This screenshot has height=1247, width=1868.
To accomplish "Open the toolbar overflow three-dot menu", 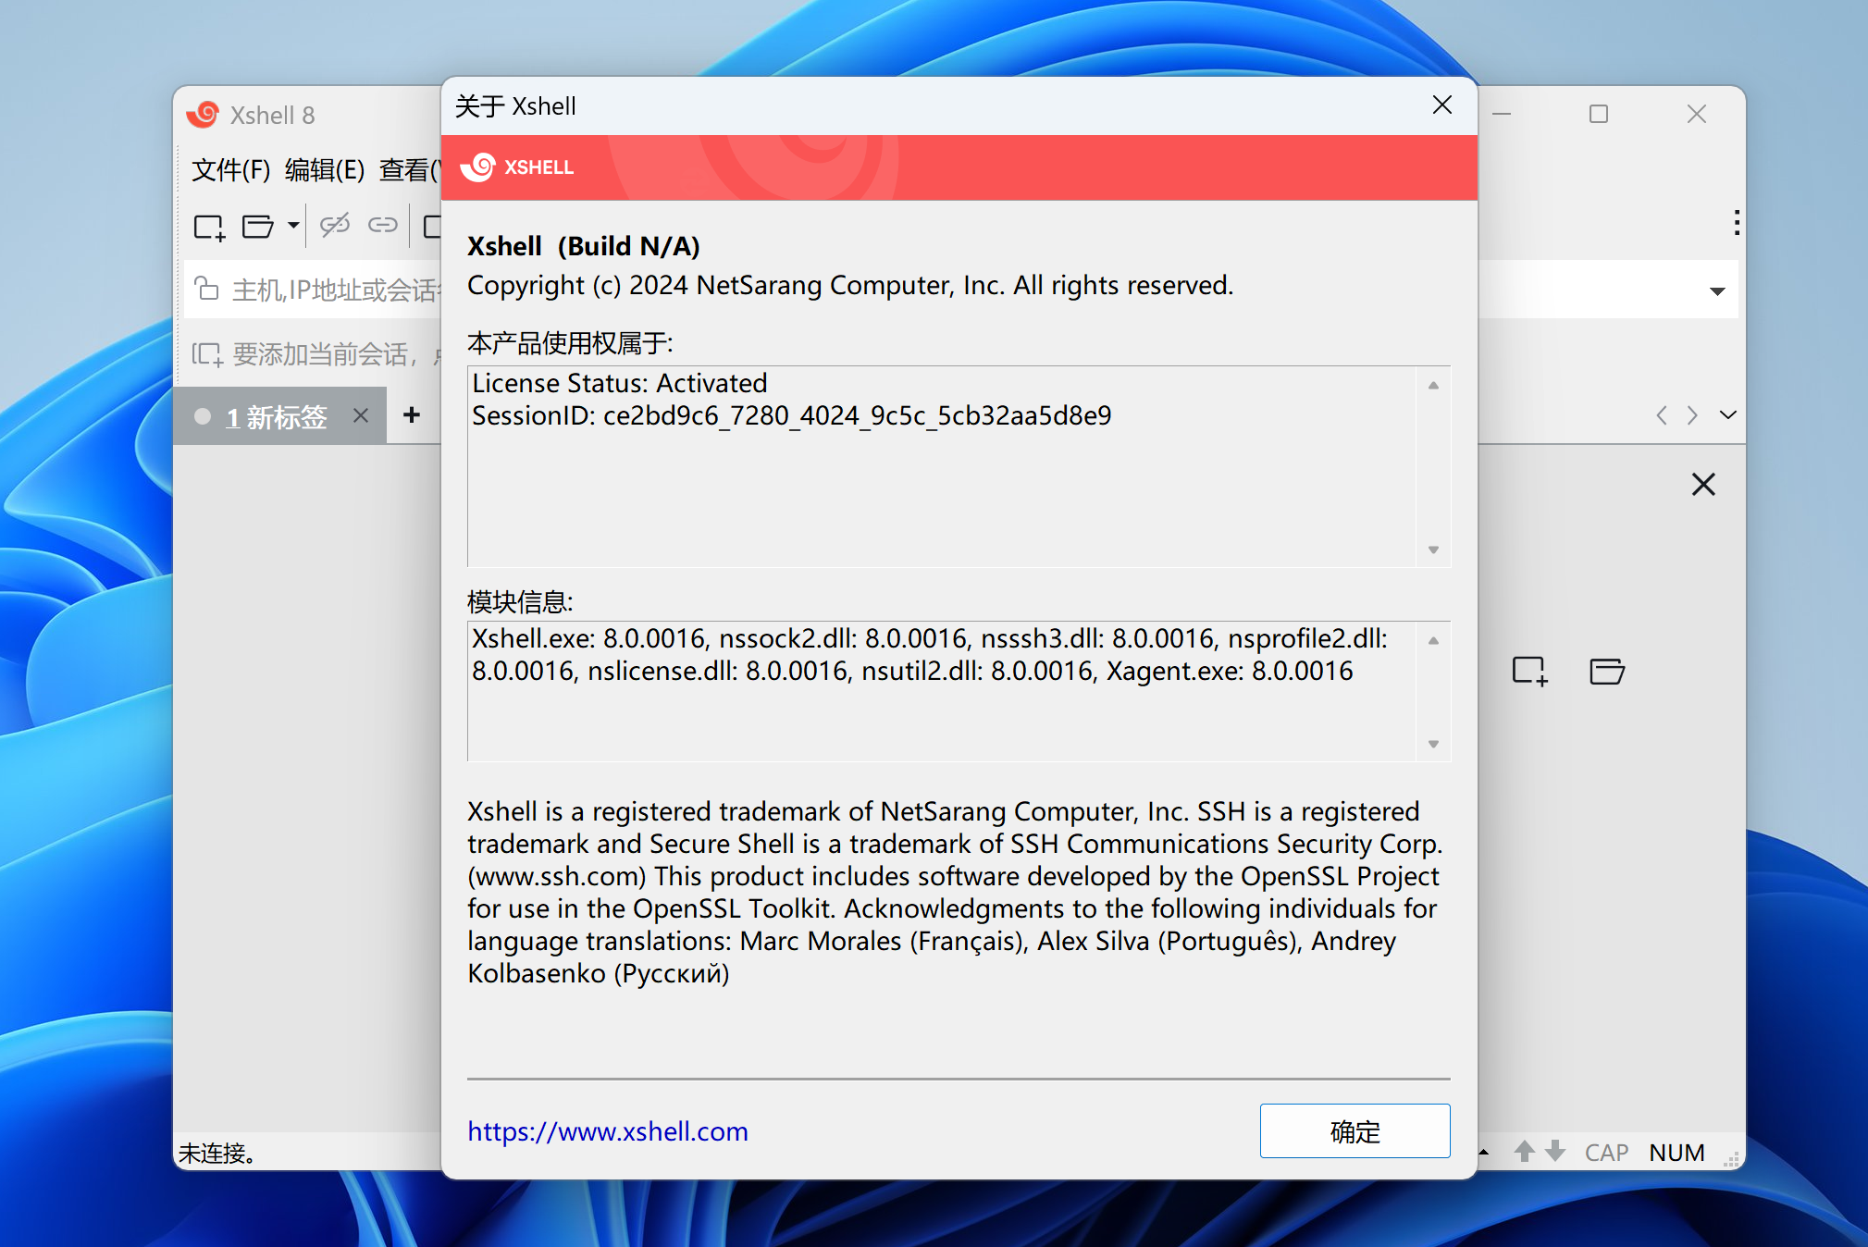I will (x=1737, y=223).
